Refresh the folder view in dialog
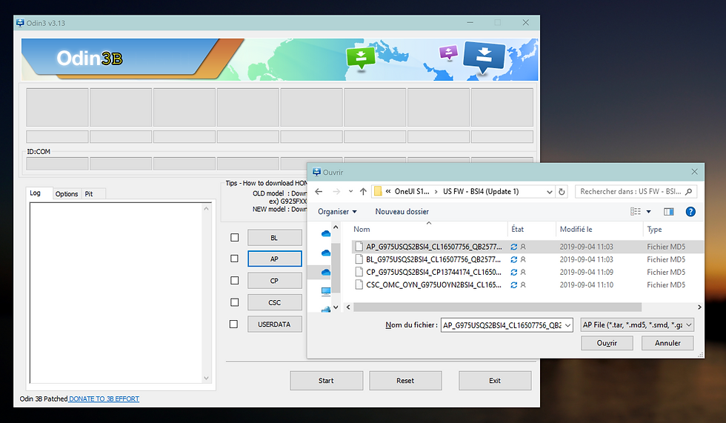 coord(562,192)
